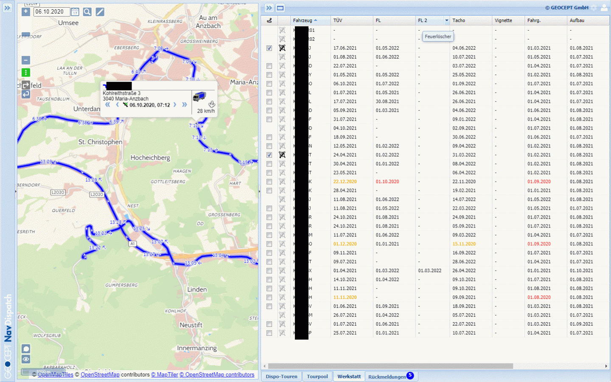This screenshot has height=382, width=611.
Task: Expand the left sidebar with double-arrow button
Action: point(7,8)
